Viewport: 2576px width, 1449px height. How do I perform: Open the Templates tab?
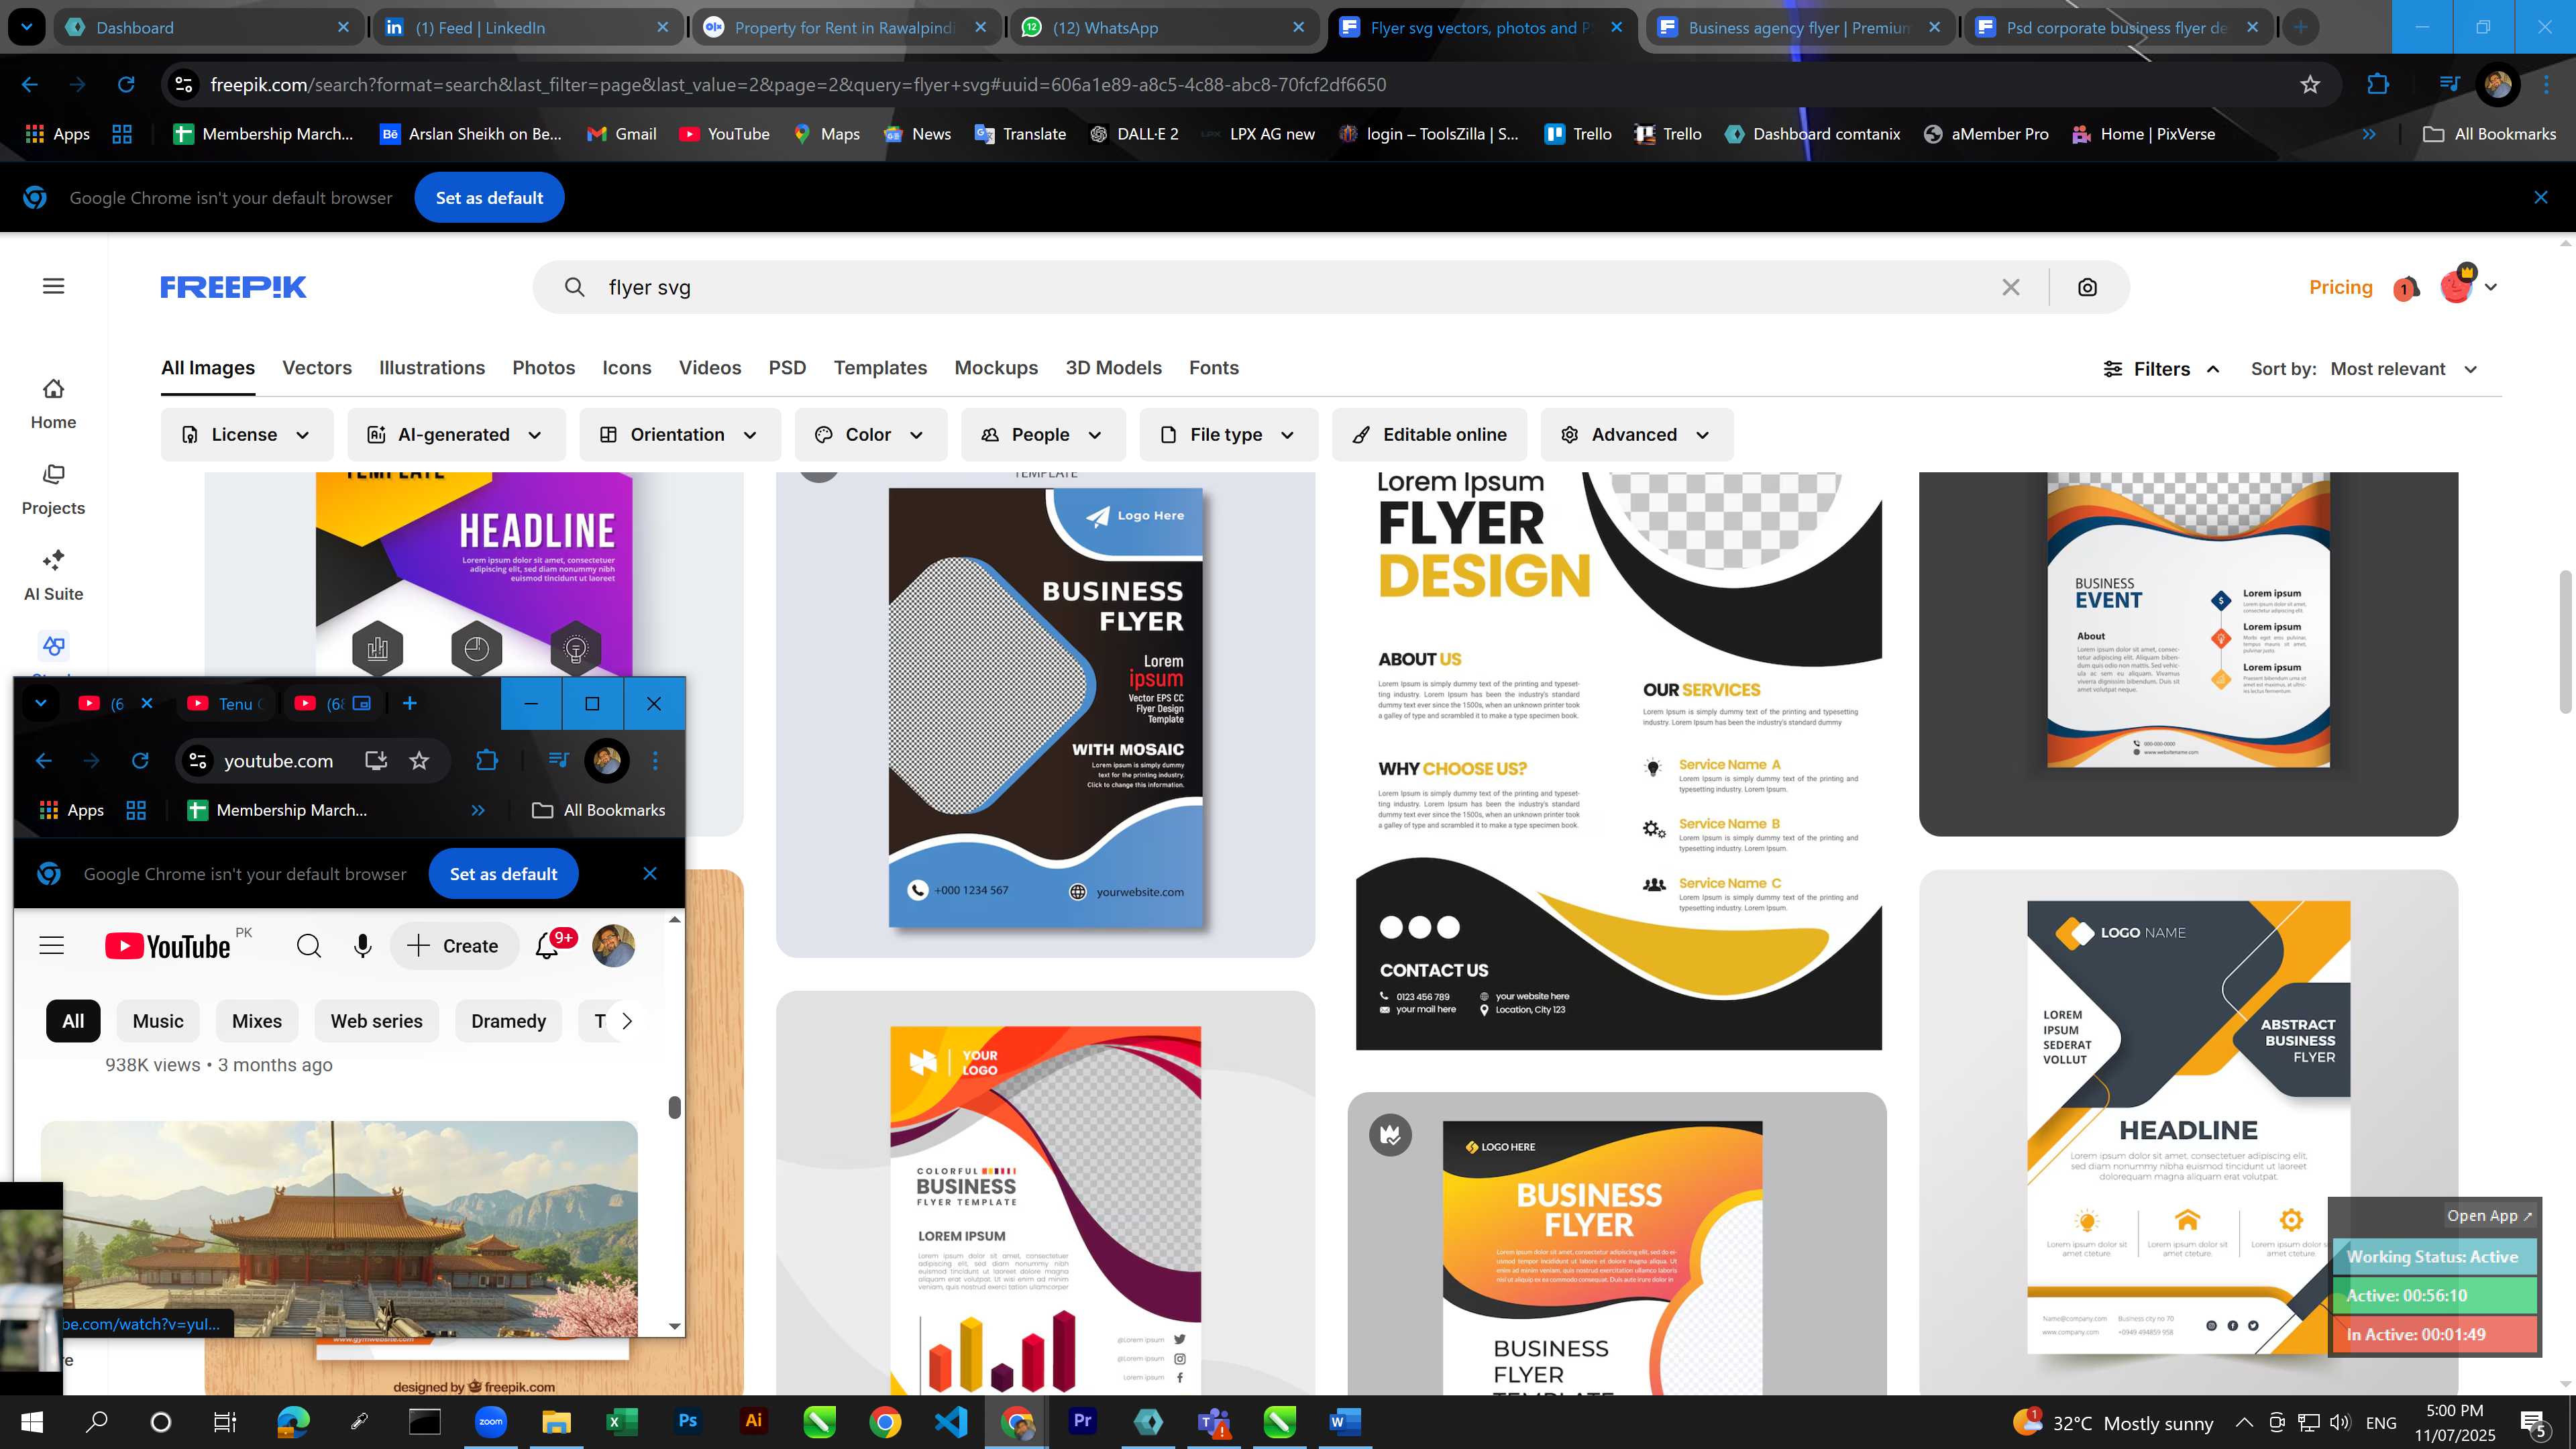(x=880, y=368)
